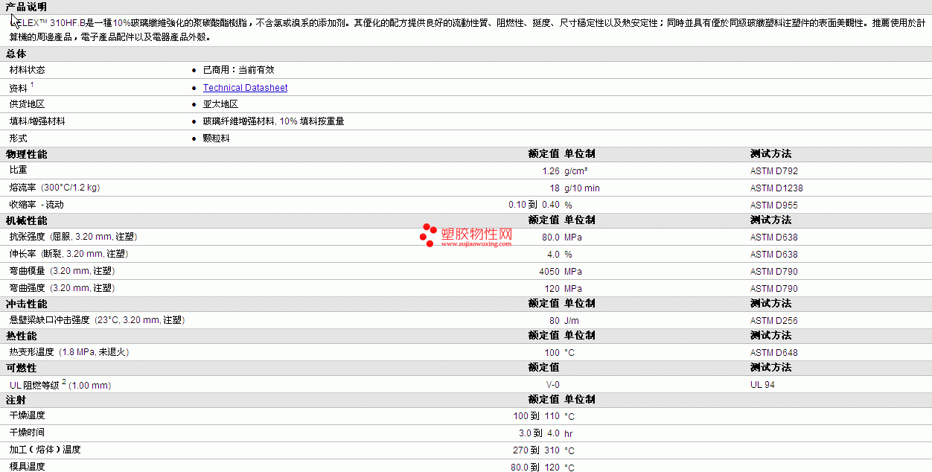This screenshot has height=472, width=932.
Task: Select the 120 value in the 弯曲强度 row
Action: [x=552, y=289]
